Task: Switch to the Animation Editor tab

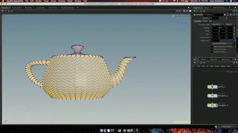Action: pos(16,8)
